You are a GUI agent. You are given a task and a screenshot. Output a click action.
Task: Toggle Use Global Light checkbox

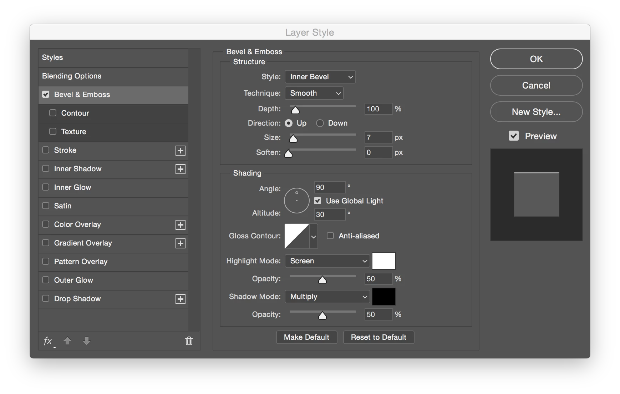tap(317, 201)
